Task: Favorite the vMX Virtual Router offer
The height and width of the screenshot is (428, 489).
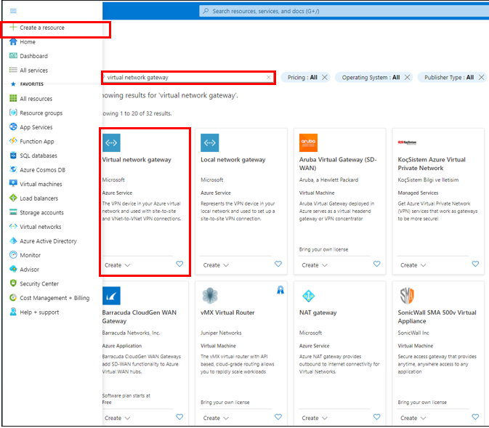Action: (278, 417)
